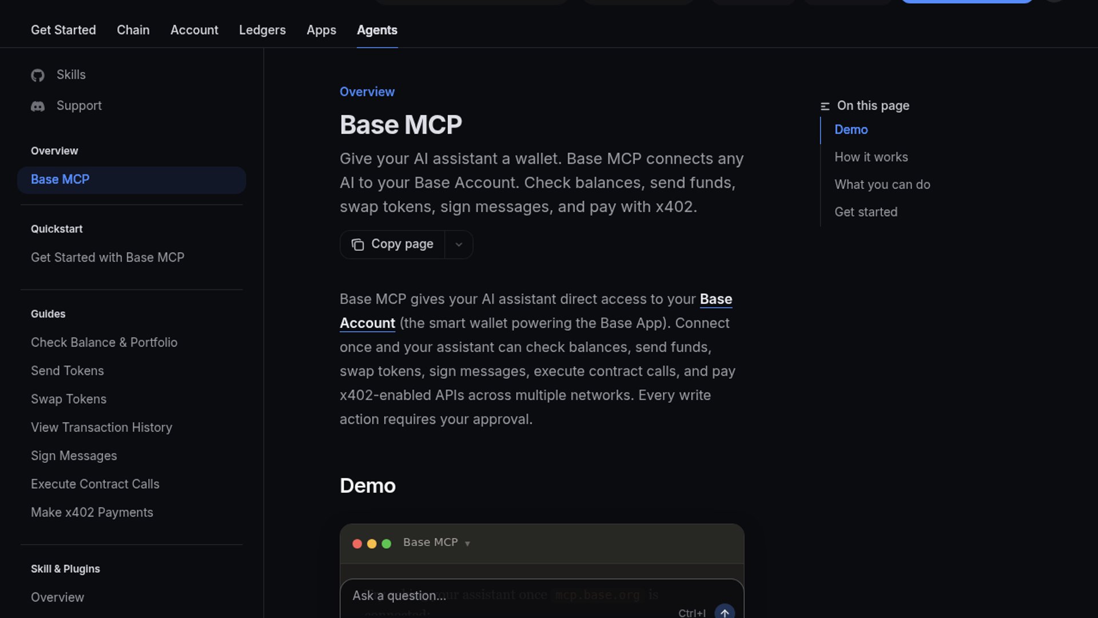Switch to the Apps tab
1098x618 pixels.
pos(321,30)
